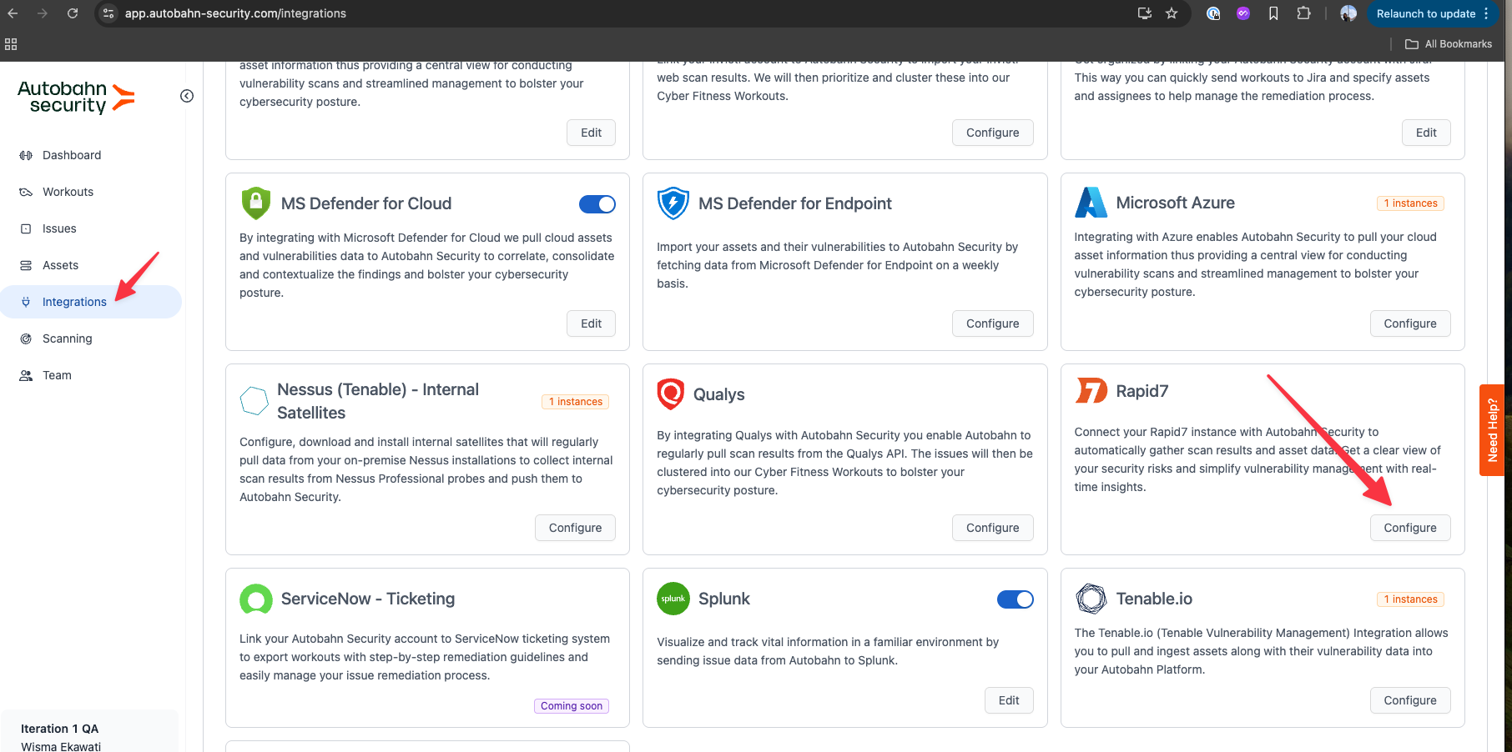Click the Issues sidebar icon

click(x=26, y=228)
